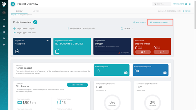Click the search magnifier icon
Screen dimensions: 196x110
[155, 4]
